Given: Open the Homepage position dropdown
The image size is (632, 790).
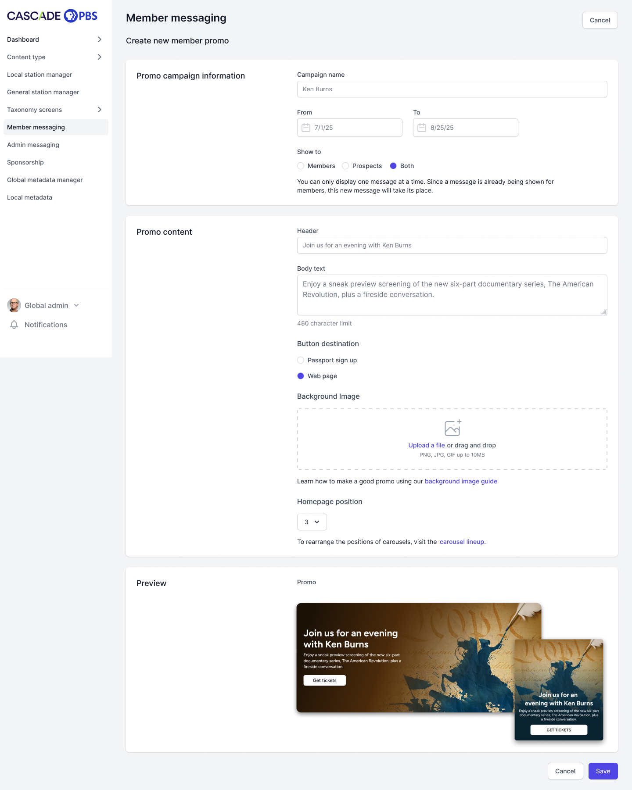Looking at the screenshot, I should (x=312, y=522).
